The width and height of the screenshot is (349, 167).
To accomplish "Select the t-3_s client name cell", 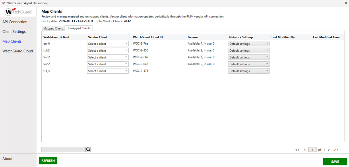I will 47,71.
